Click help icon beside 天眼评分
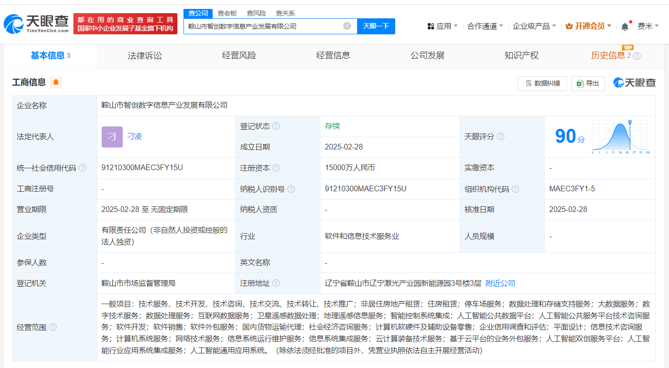Viewport: 669px width, 368px height. [x=501, y=136]
